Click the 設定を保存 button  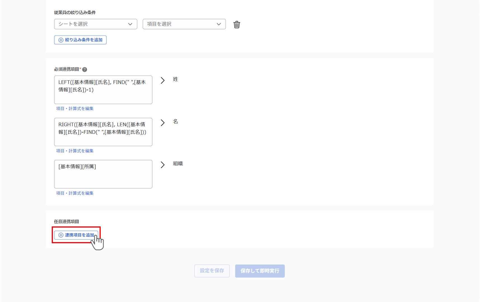coord(212,271)
